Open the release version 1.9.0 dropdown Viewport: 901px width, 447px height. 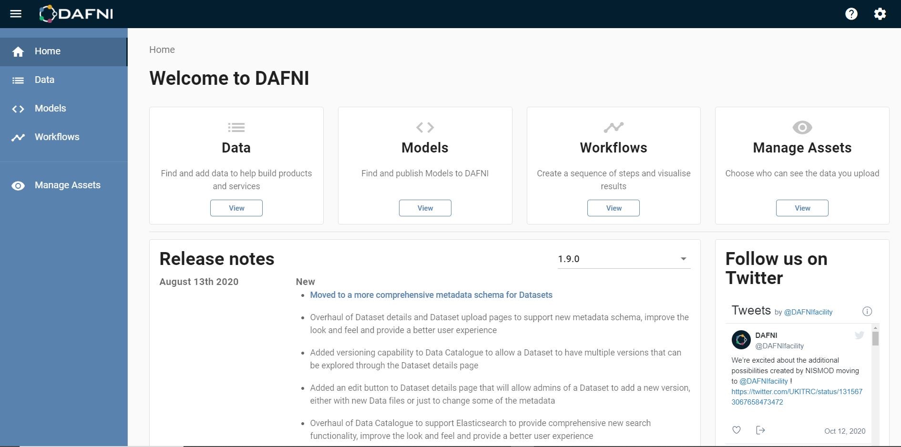[624, 259]
